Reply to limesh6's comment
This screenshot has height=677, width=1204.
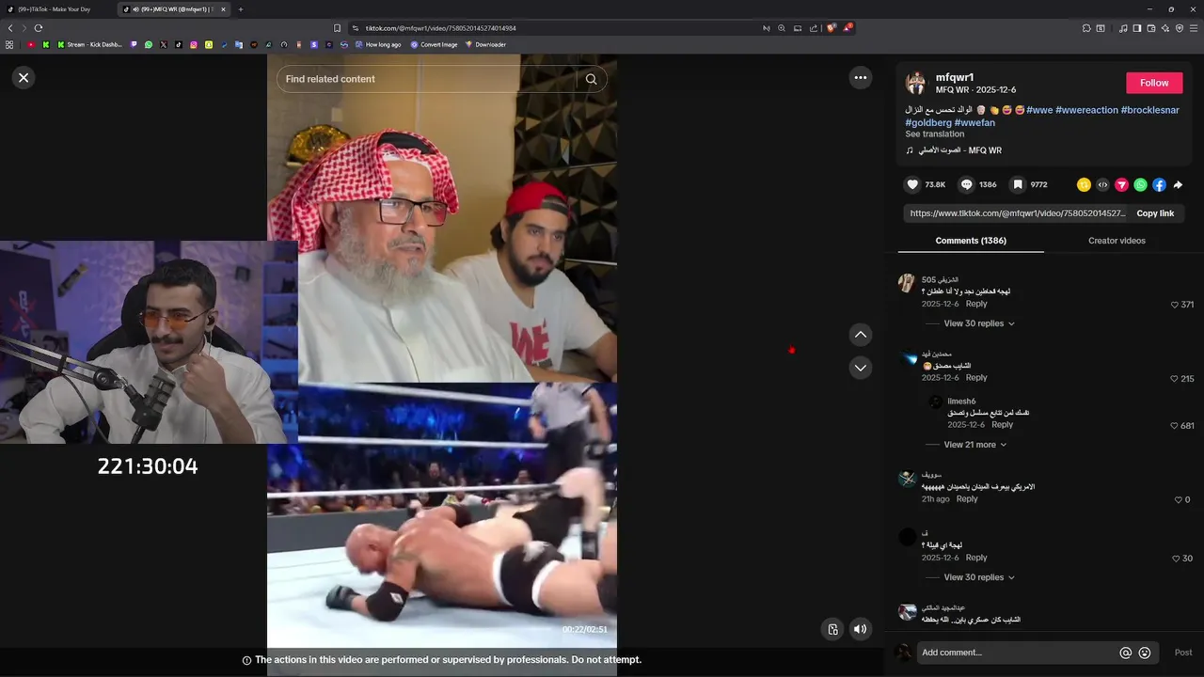[1003, 425]
